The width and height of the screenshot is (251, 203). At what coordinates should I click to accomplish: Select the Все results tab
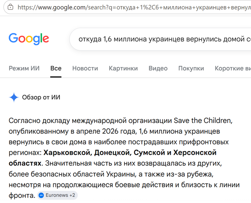(x=56, y=68)
